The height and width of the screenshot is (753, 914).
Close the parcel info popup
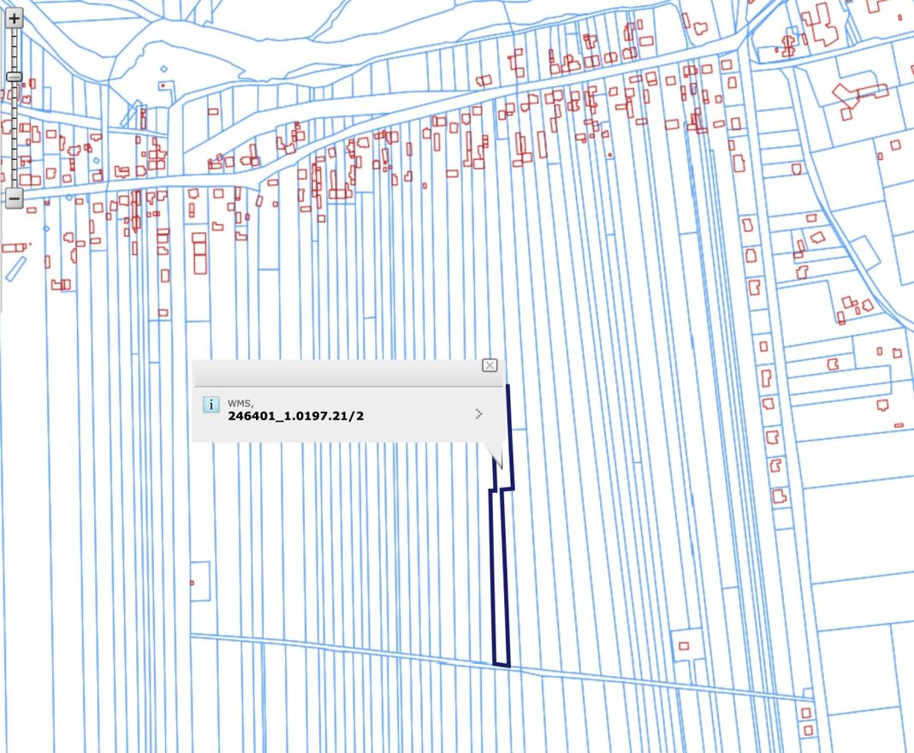[490, 365]
